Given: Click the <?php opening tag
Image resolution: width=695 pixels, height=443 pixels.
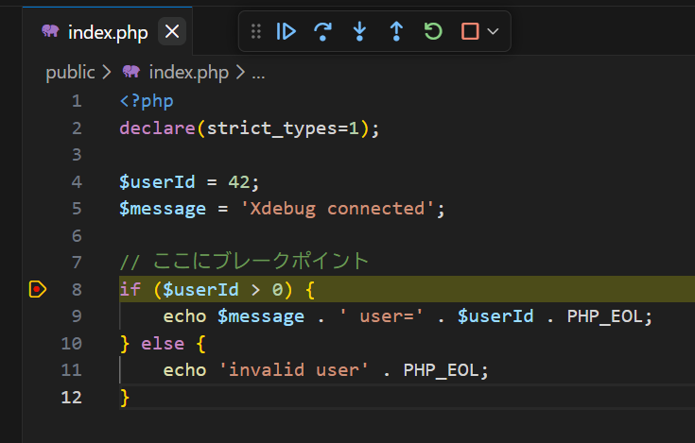Looking at the screenshot, I should [147, 101].
